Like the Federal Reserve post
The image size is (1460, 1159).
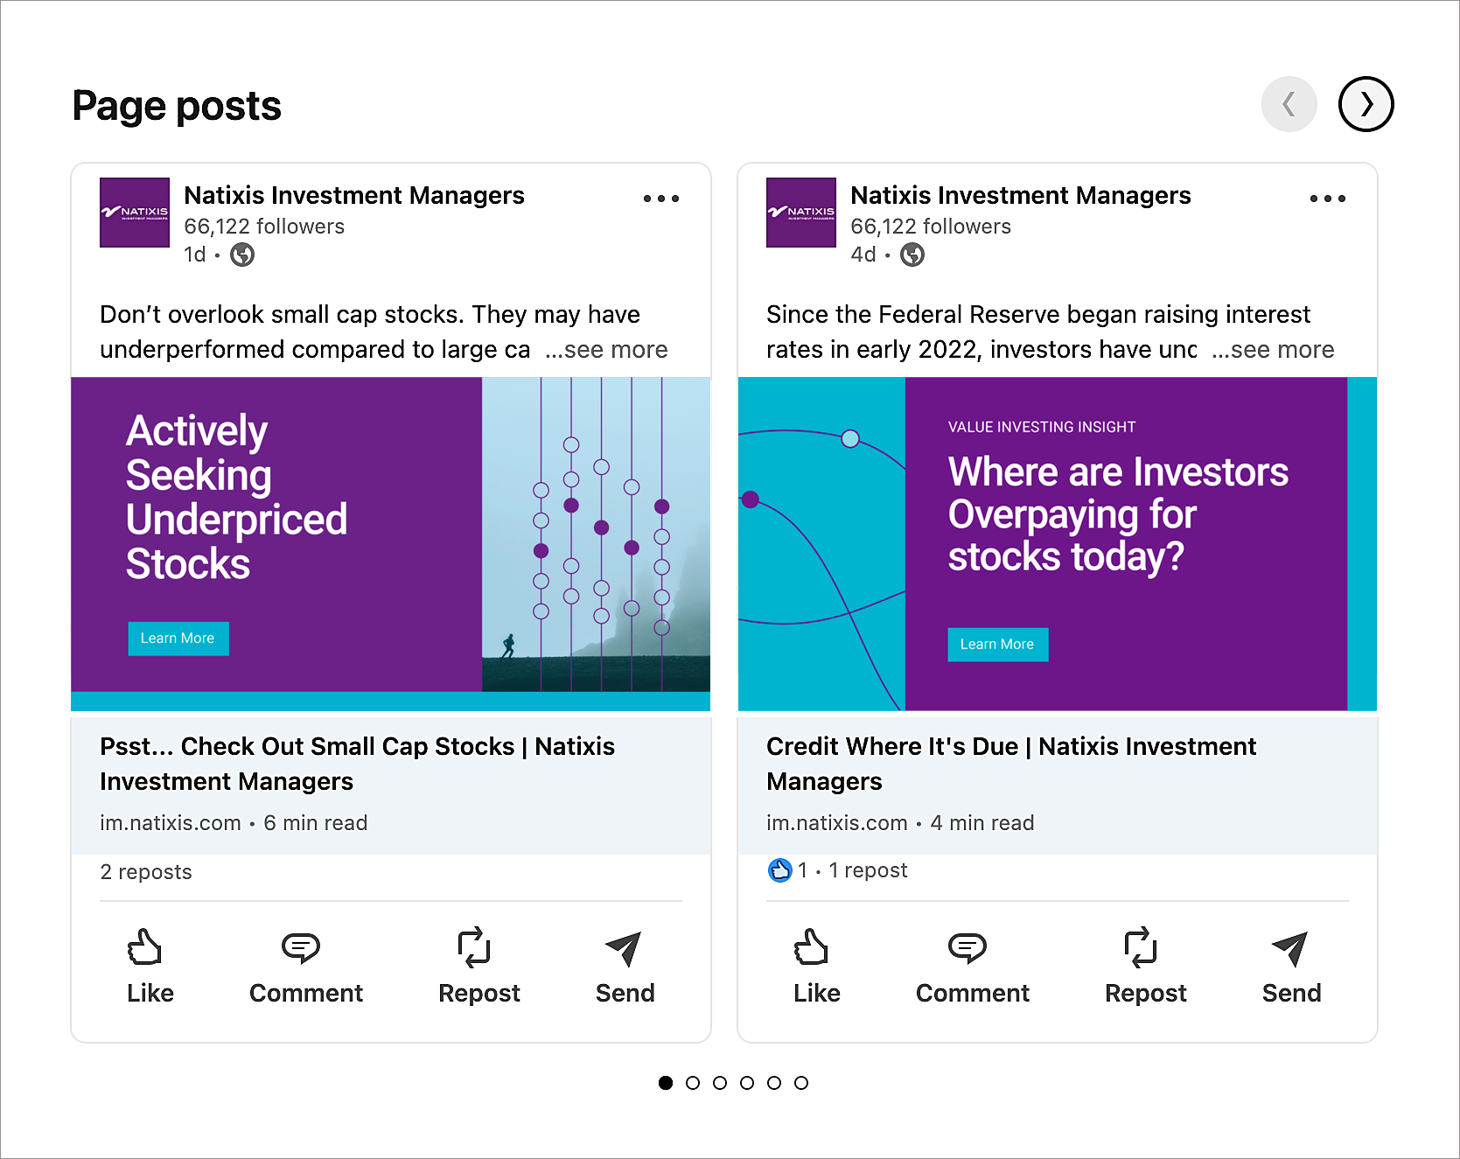point(816,967)
